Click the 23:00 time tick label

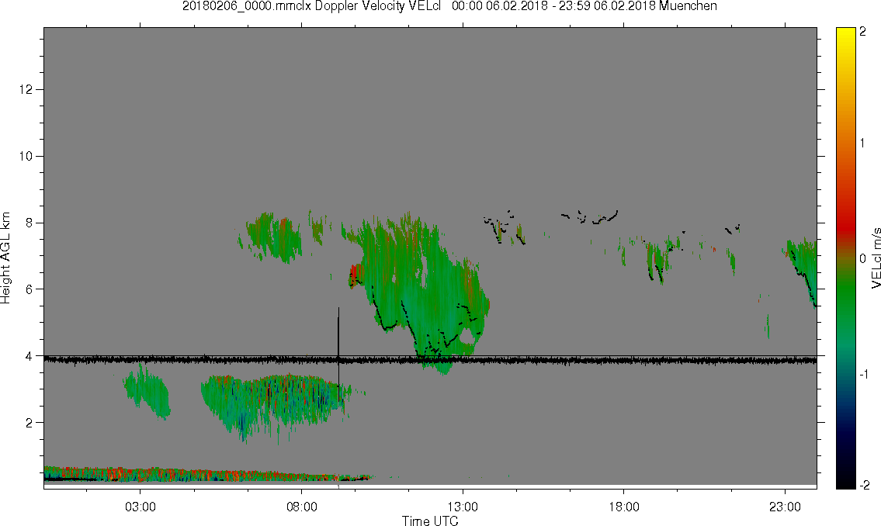[785, 507]
